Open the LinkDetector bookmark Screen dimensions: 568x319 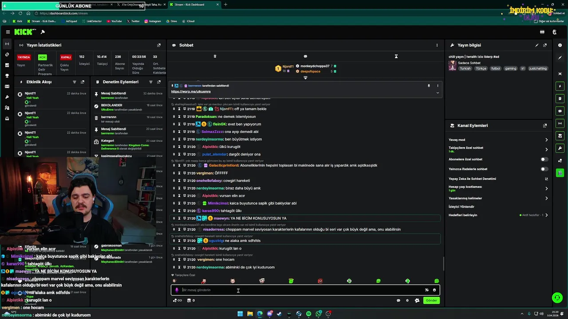(x=92, y=21)
